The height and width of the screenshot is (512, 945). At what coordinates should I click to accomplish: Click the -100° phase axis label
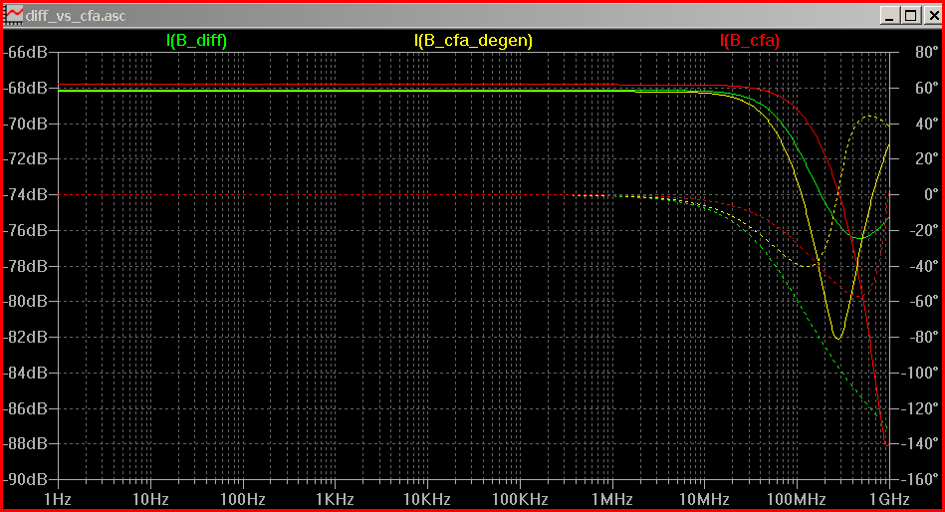918,373
